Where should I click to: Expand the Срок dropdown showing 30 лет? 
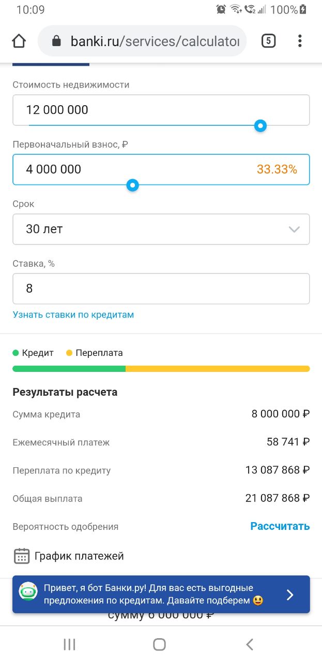point(161,229)
